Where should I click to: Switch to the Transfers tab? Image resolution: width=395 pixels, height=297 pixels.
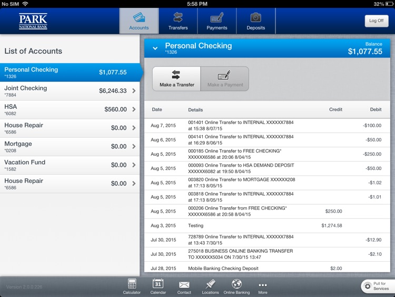(x=178, y=21)
